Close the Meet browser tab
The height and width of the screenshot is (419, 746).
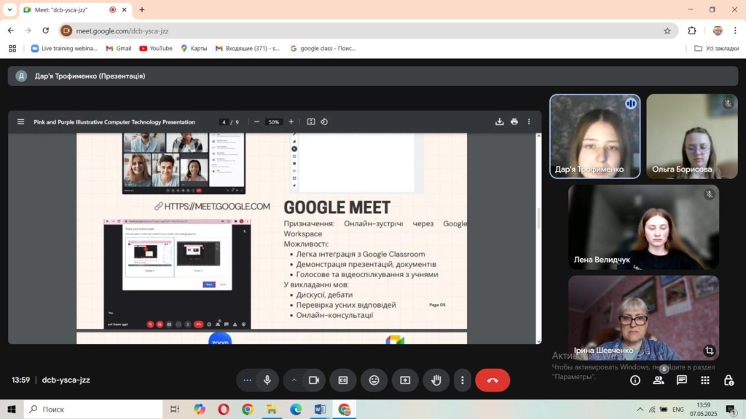coord(124,9)
